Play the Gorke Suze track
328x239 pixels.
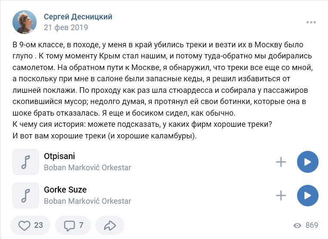coord(307,195)
